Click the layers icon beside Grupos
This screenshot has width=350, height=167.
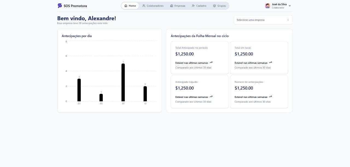[x=214, y=6]
